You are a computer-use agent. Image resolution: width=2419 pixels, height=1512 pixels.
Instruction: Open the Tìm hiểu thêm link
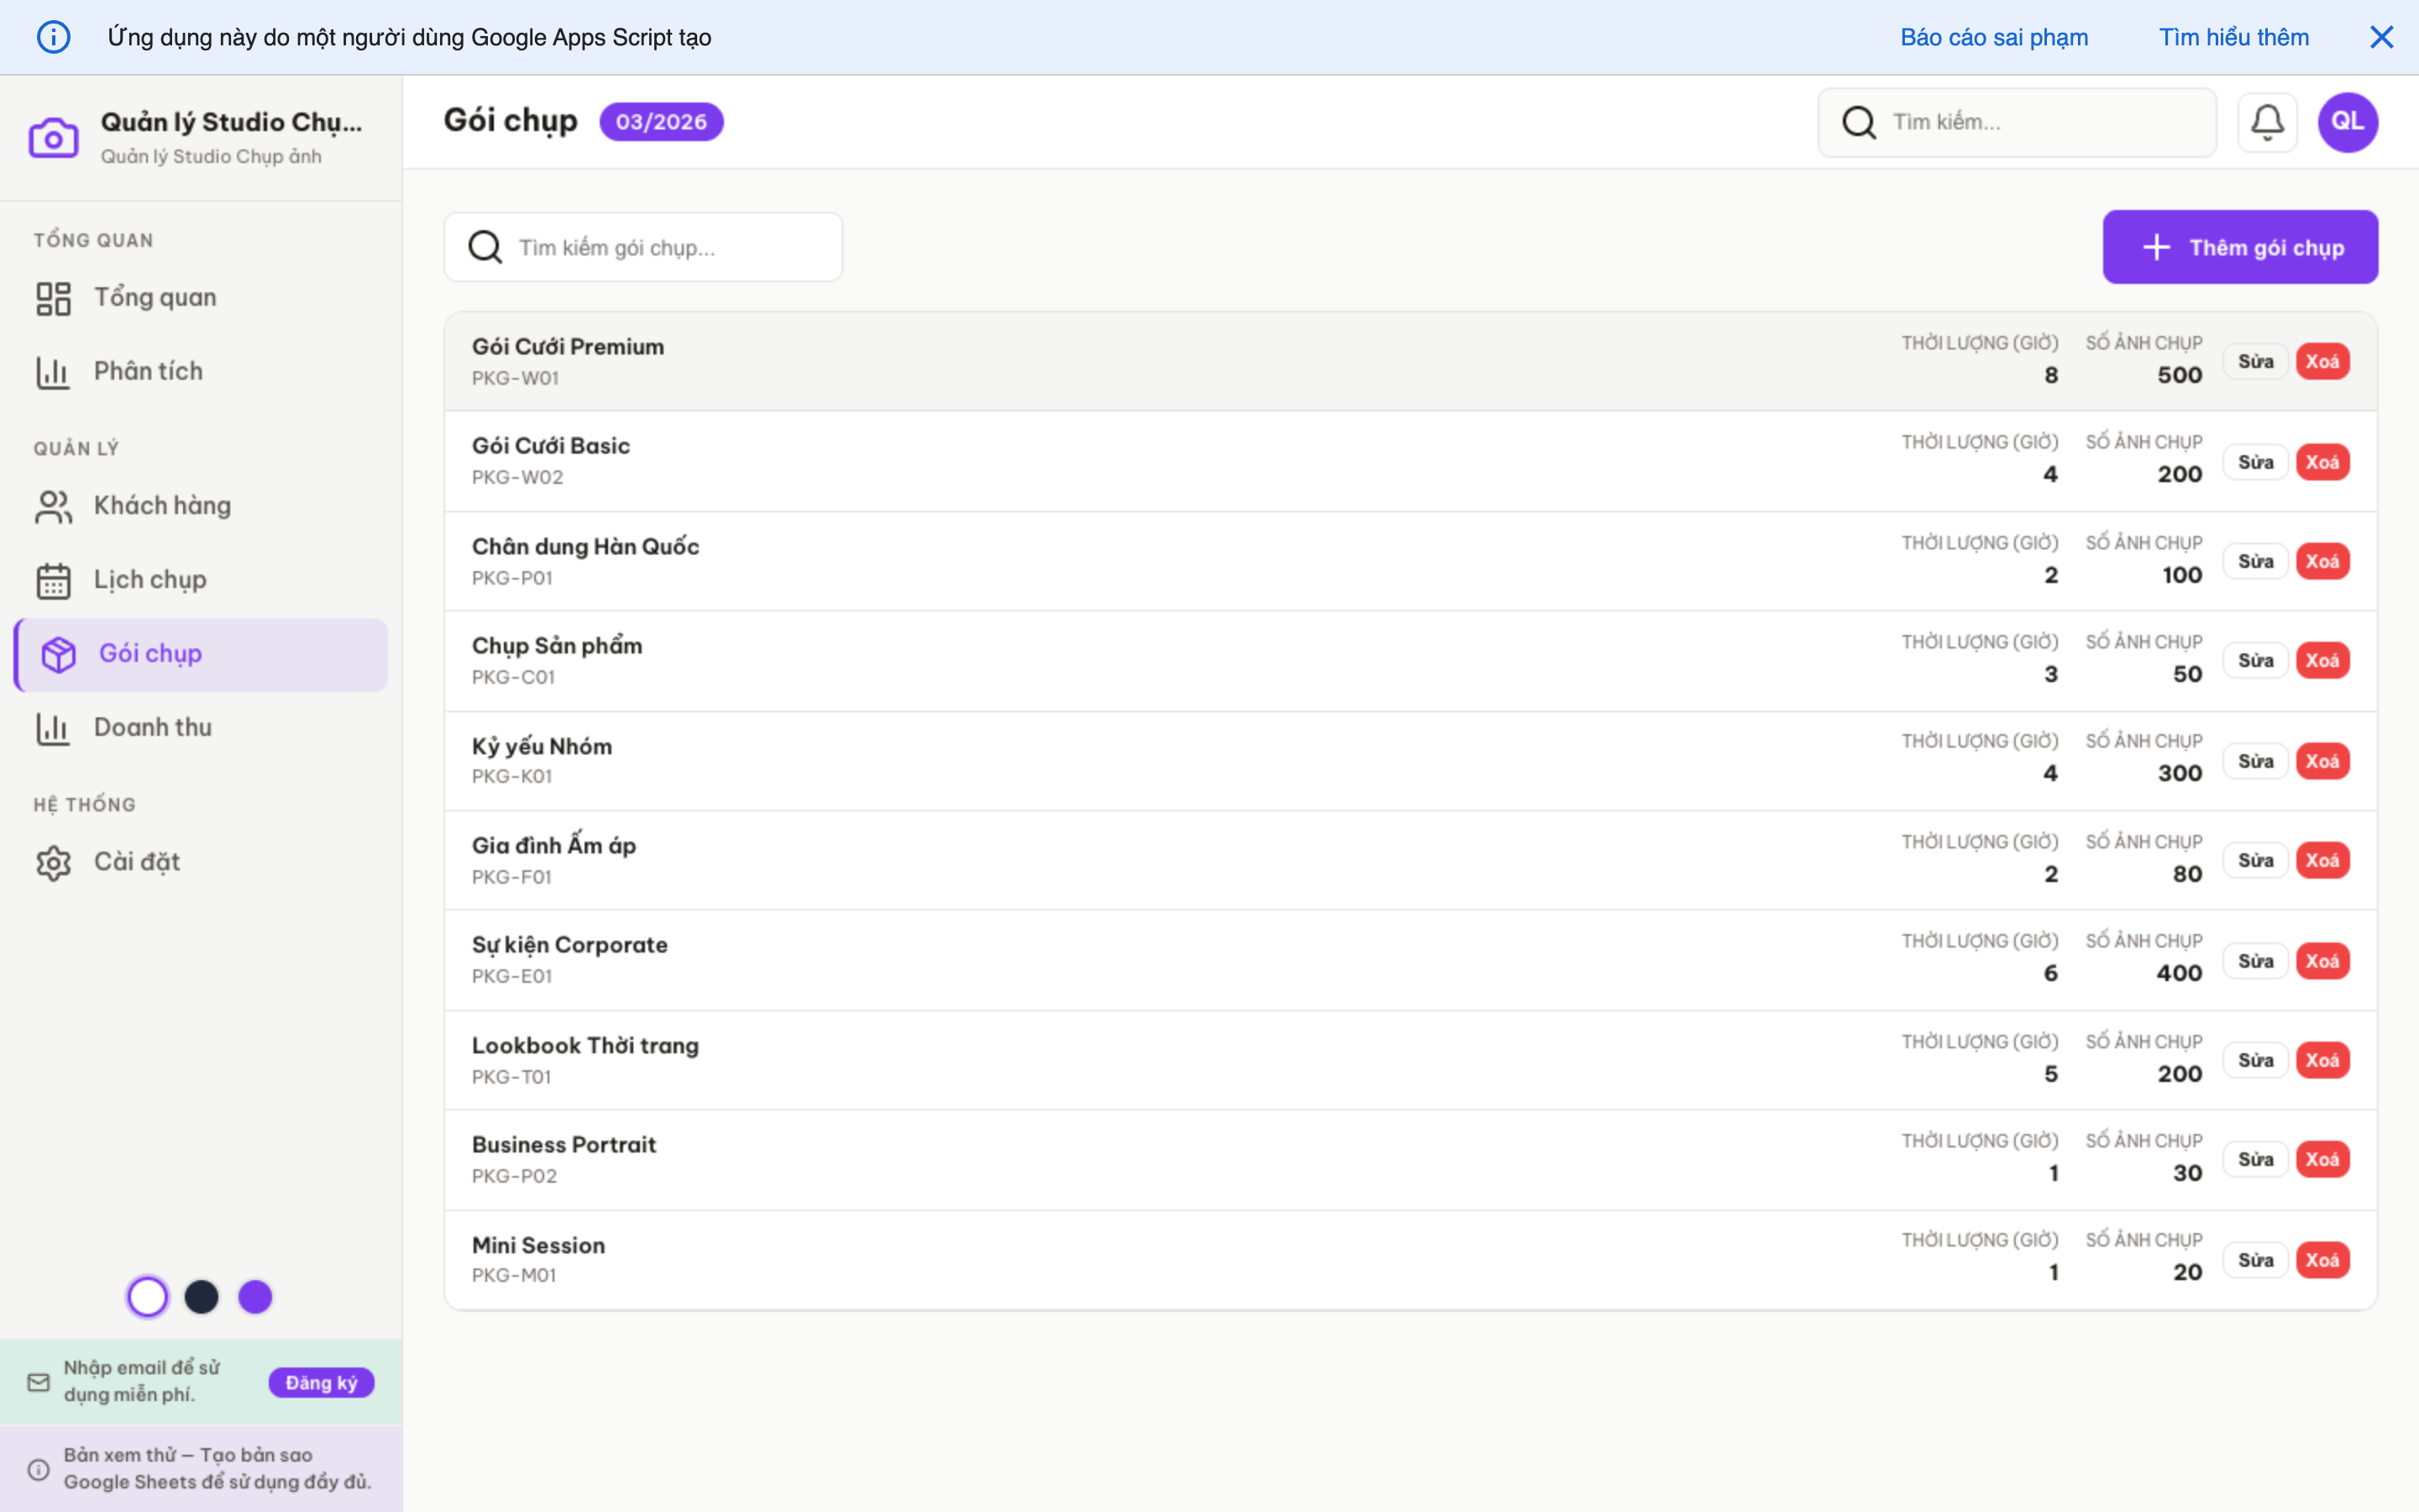pos(2234,36)
